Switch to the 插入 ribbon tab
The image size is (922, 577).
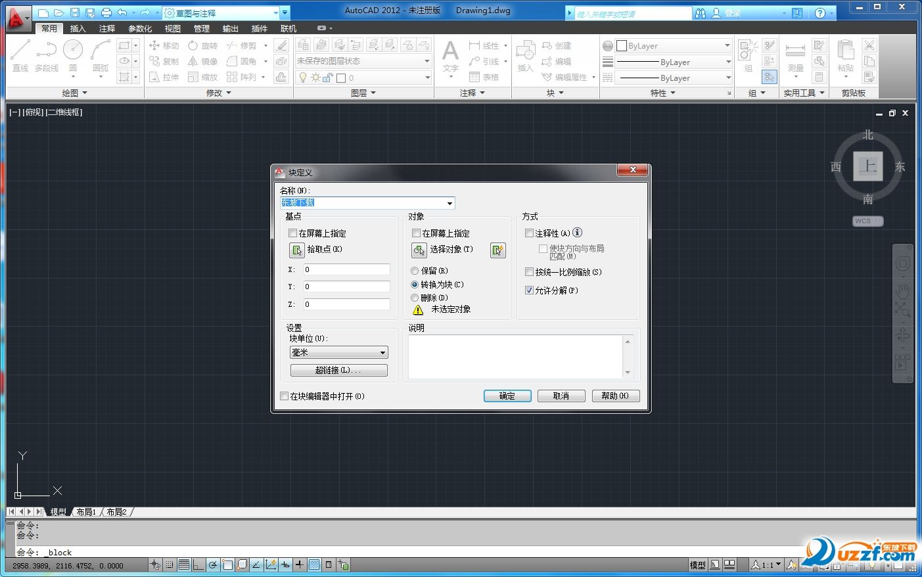[78, 28]
